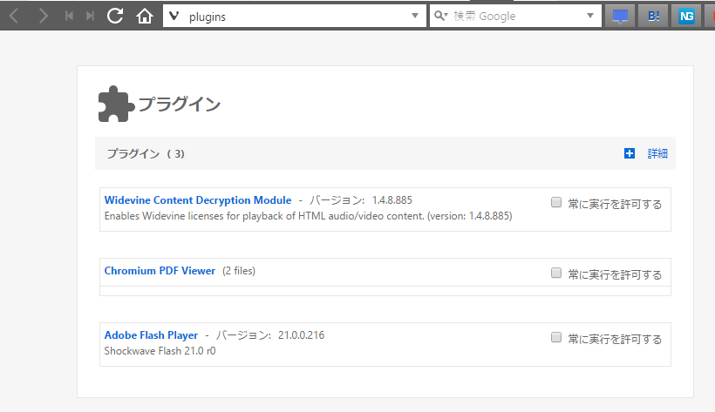Screen dimensions: 715x412
Task: Click the NG extension icon
Action: tap(686, 17)
